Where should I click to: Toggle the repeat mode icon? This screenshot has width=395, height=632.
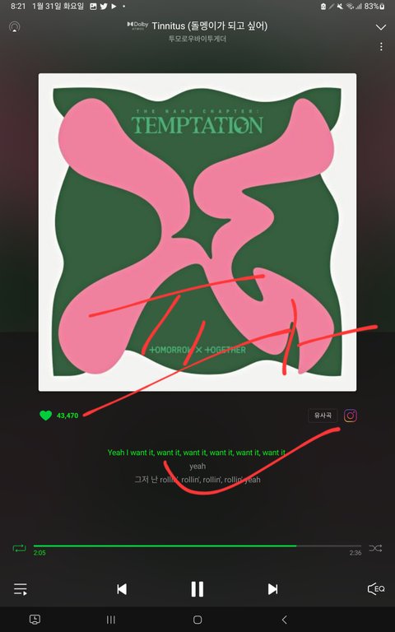pyautogui.click(x=20, y=548)
